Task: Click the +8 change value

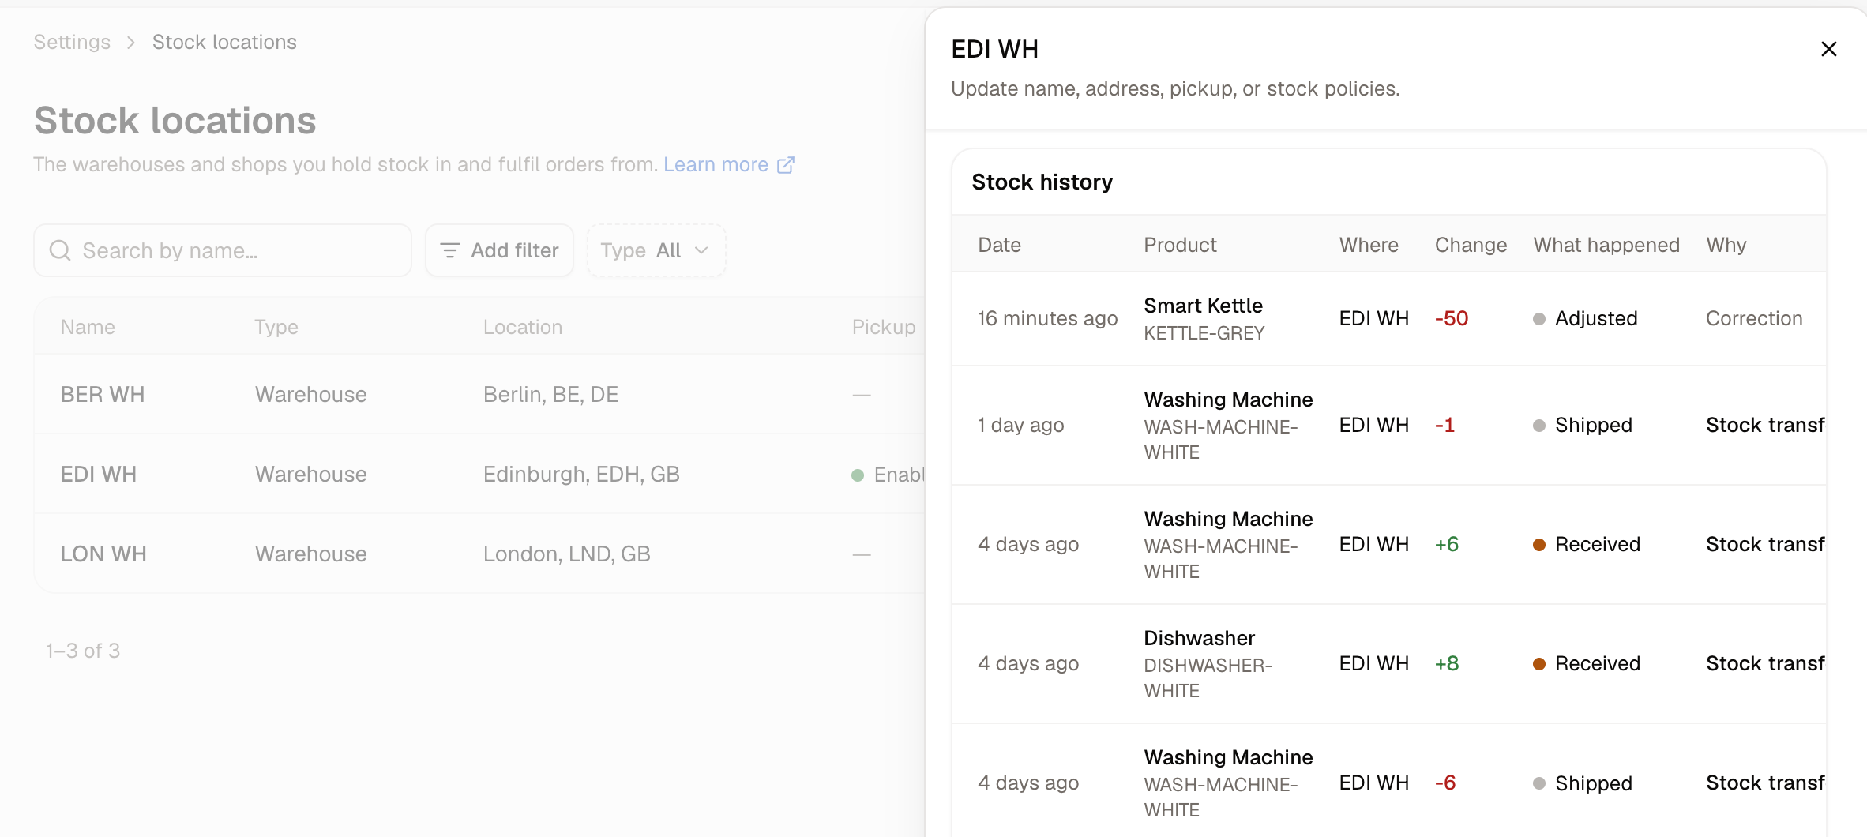Action: 1446,663
